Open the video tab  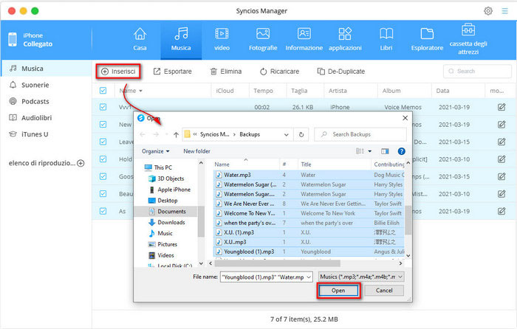click(x=222, y=39)
